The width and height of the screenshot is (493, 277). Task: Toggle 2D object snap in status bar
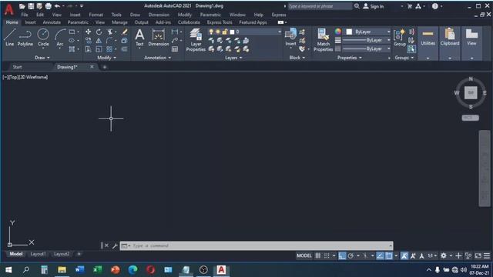point(389,255)
